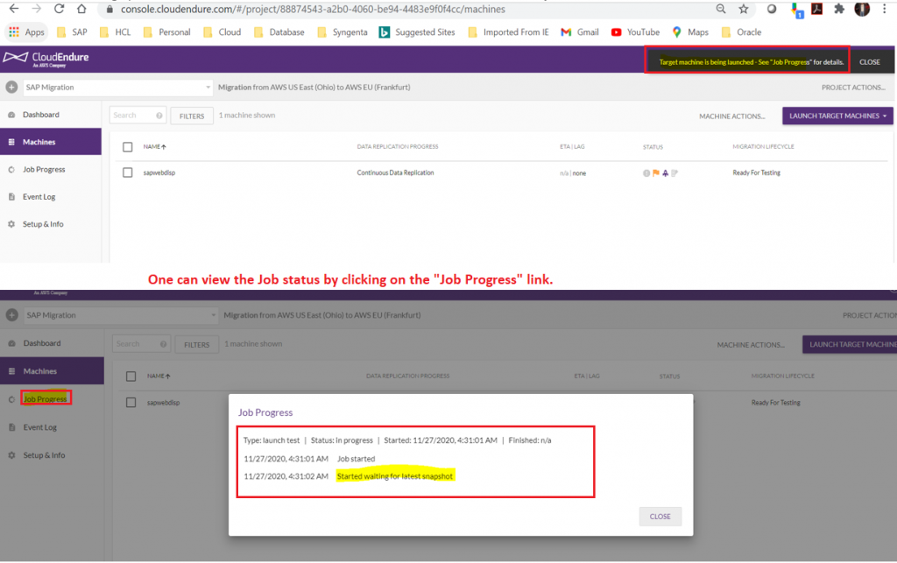Open the browser home page icon
This screenshot has width=897, height=563.
(81, 9)
